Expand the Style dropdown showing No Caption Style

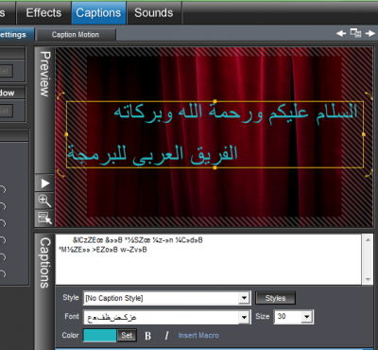[244, 298]
